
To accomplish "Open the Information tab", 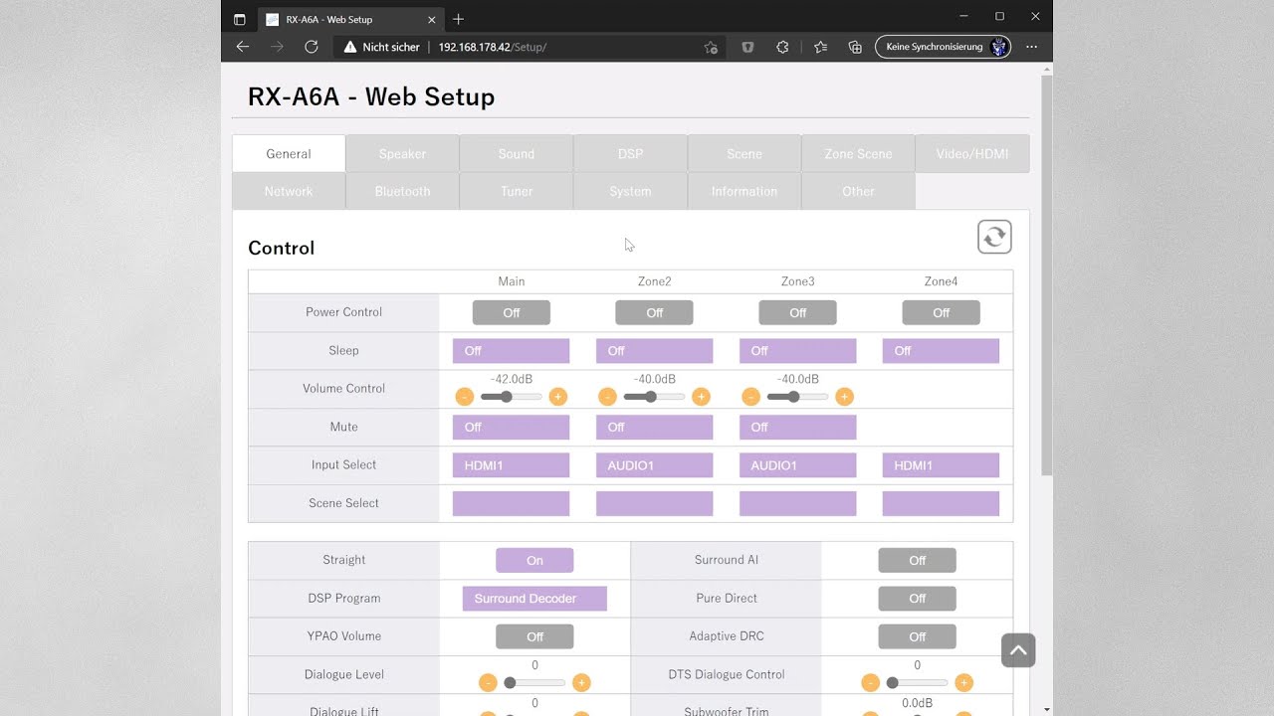I will click(744, 191).
